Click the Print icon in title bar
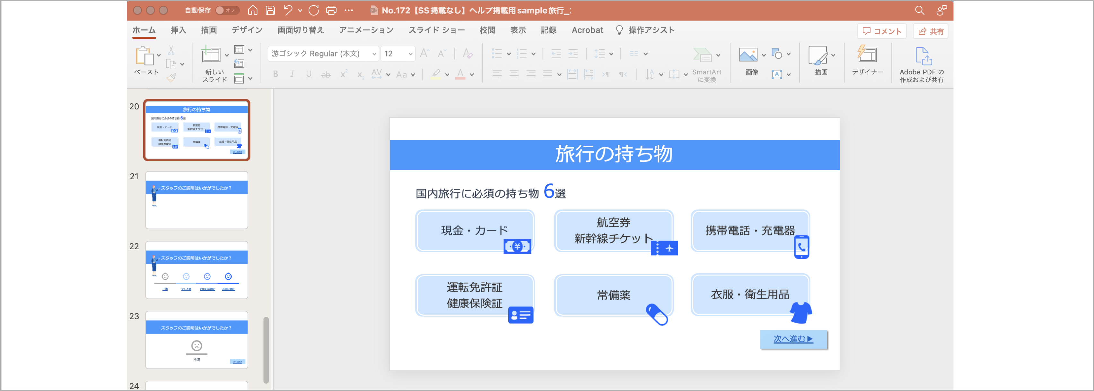The height and width of the screenshot is (391, 1094). (x=331, y=10)
